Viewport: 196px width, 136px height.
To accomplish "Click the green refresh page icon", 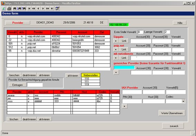I will [3, 9].
